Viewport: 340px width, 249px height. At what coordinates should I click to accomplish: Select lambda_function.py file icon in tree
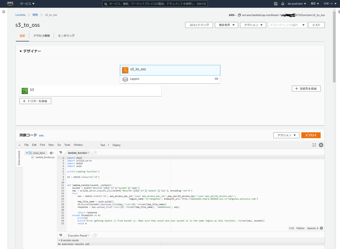(x=33, y=157)
